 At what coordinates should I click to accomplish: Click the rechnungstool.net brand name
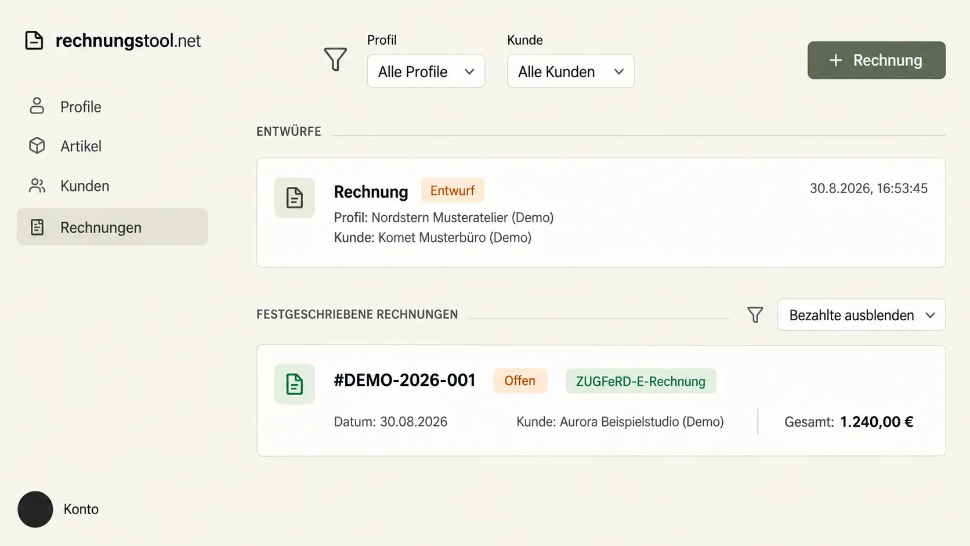(x=128, y=41)
